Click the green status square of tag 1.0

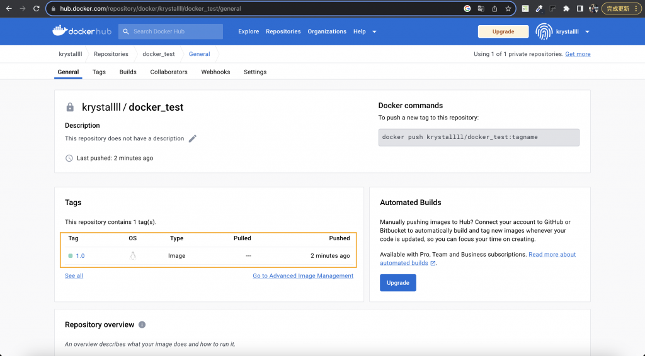[71, 256]
